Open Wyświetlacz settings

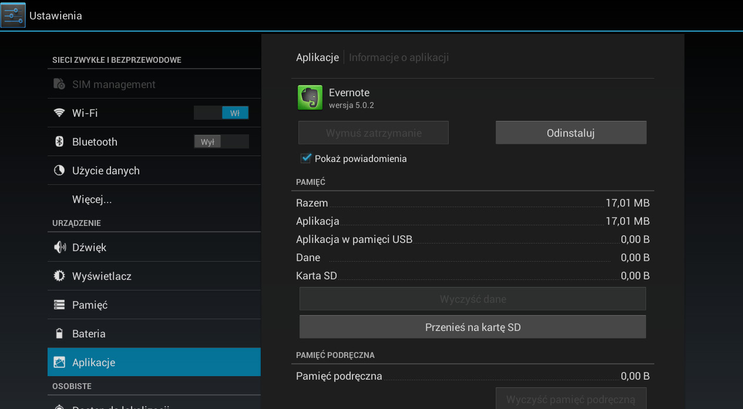(154, 276)
